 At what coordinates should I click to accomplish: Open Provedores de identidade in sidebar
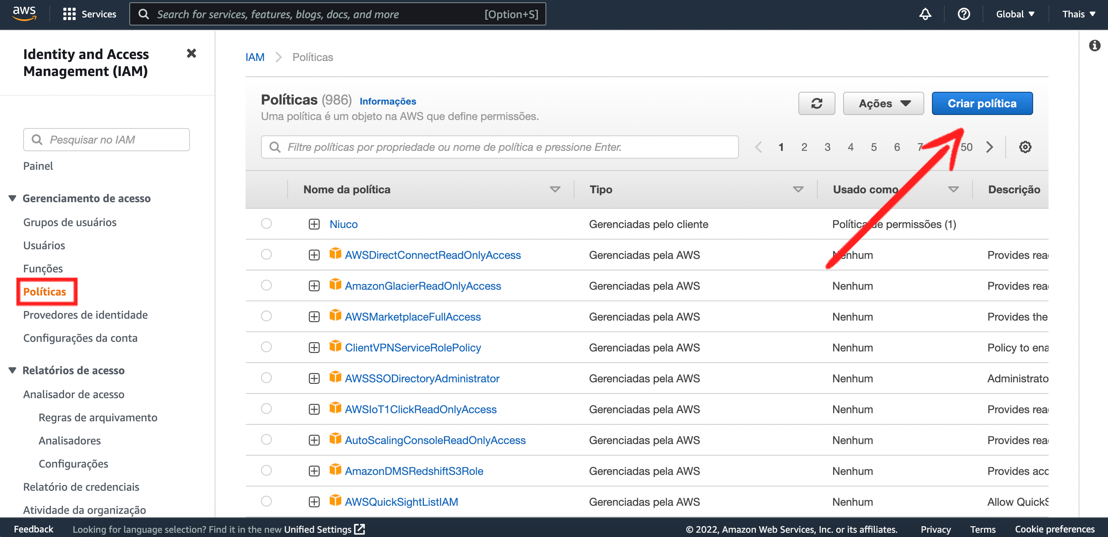(x=85, y=315)
